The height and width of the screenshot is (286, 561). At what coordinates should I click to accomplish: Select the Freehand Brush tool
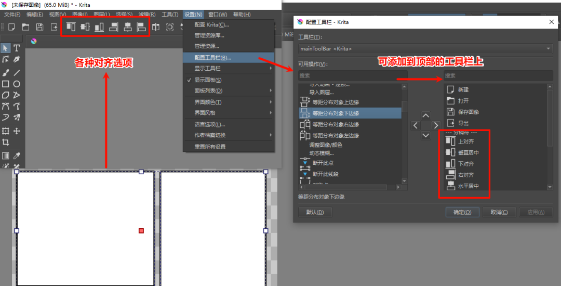tap(6, 73)
